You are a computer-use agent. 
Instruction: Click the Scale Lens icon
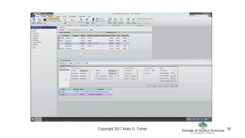pyautogui.click(x=45, y=21)
